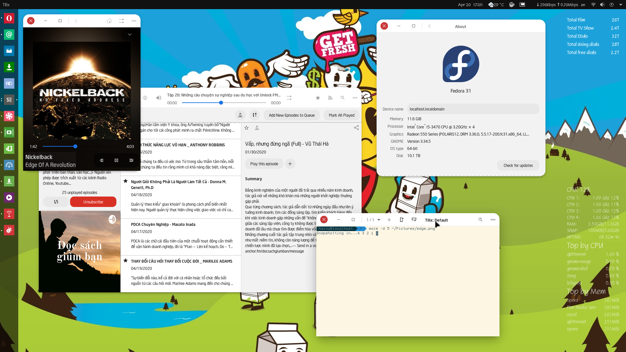Skip to next track in music player
This screenshot has height=352, width=626.
(x=131, y=160)
